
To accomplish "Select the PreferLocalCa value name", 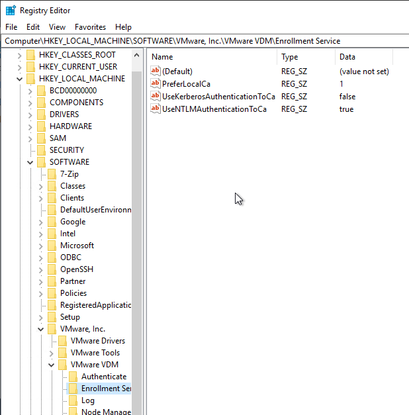I will coord(186,84).
